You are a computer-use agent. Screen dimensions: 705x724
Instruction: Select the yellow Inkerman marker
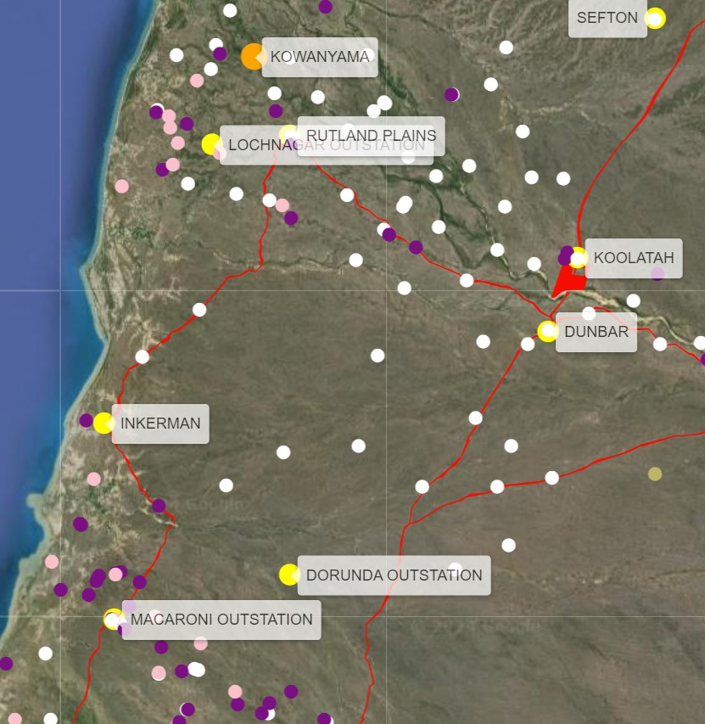(104, 423)
